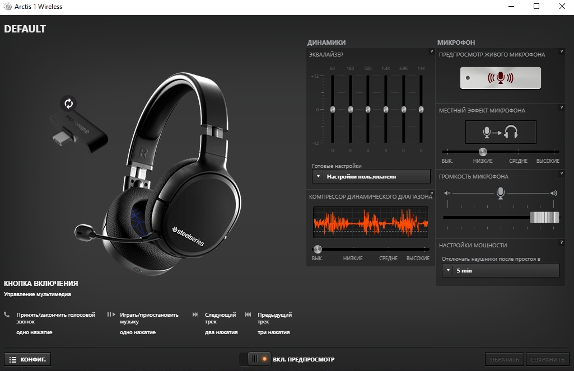The width and height of the screenshot is (574, 371).
Task: Click the МИКРОФОН section heading
Action: point(456,43)
